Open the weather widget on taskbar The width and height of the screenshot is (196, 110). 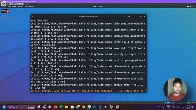point(44,107)
